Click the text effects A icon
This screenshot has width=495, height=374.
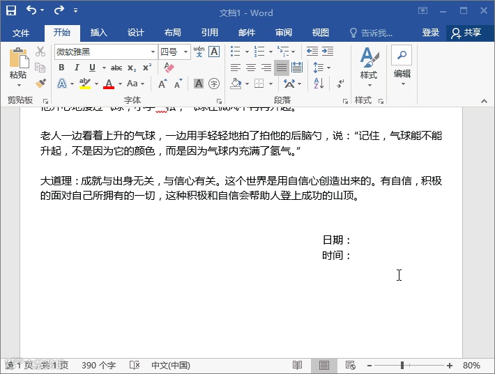tap(62, 84)
